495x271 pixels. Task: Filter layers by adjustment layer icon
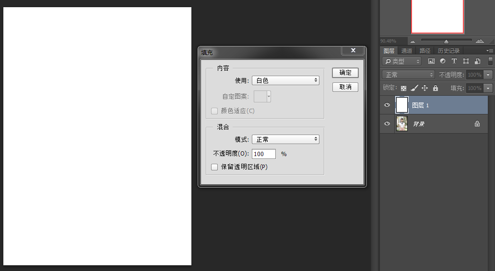[x=443, y=61]
